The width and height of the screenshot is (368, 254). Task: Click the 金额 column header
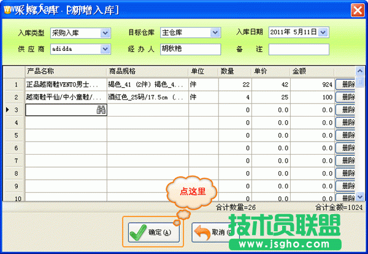pyautogui.click(x=312, y=71)
